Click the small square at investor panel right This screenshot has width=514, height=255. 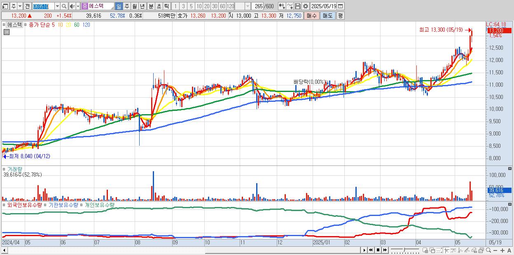click(511, 205)
